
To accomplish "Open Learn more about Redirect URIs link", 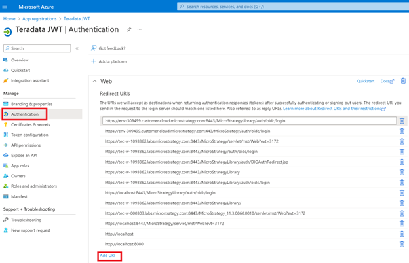I will [334, 109].
